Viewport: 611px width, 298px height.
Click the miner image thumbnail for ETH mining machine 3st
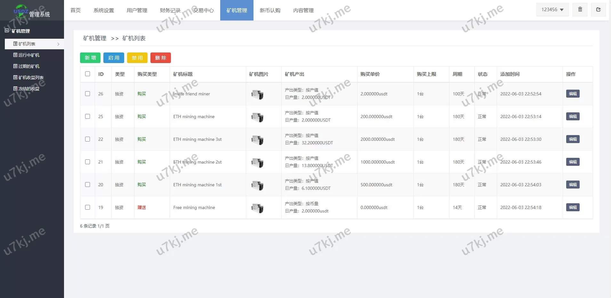257,139
